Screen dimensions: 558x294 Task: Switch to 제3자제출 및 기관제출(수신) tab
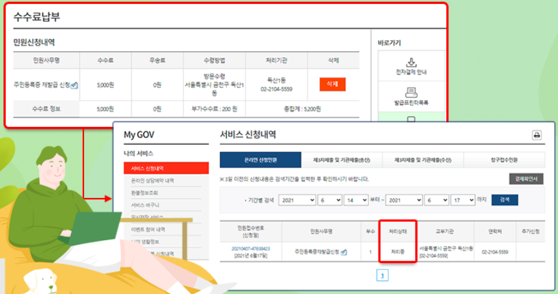[x=423, y=160]
